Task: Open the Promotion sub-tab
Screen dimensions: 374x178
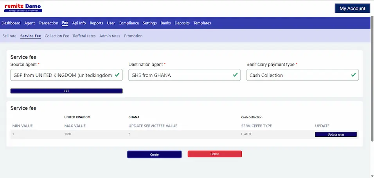Action: (133, 36)
